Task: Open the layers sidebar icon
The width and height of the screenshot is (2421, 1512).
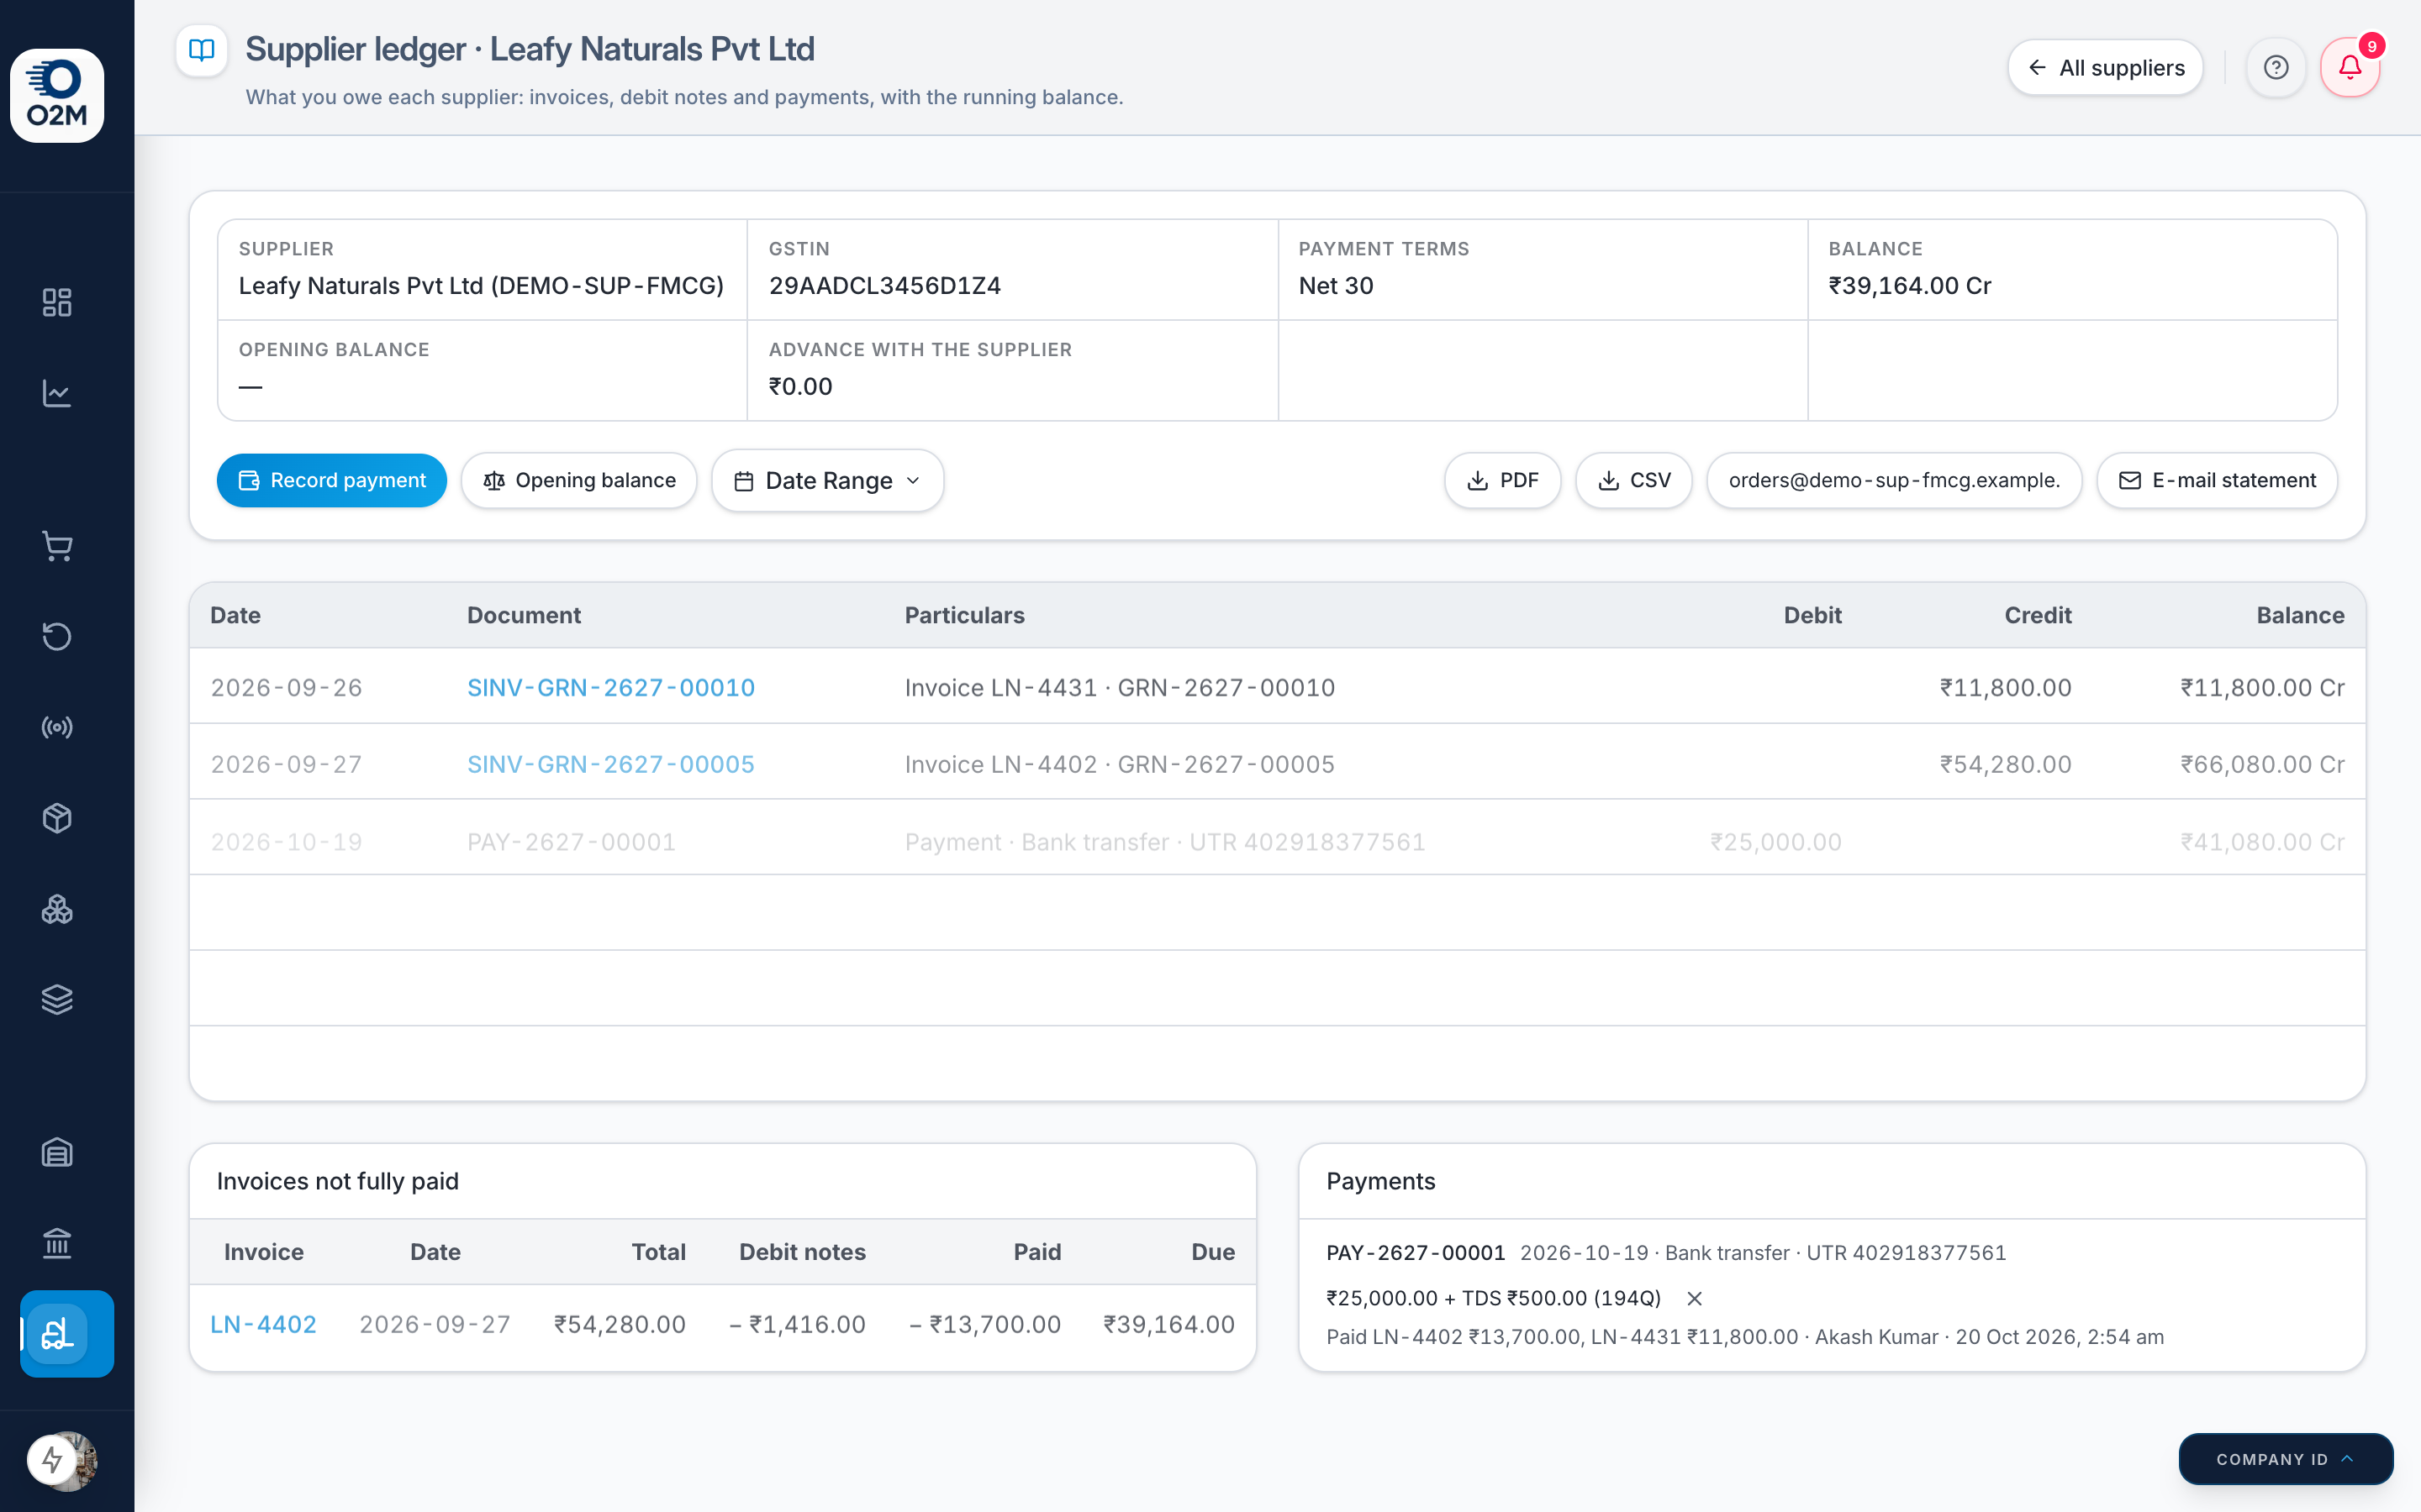Action: pos(57,999)
